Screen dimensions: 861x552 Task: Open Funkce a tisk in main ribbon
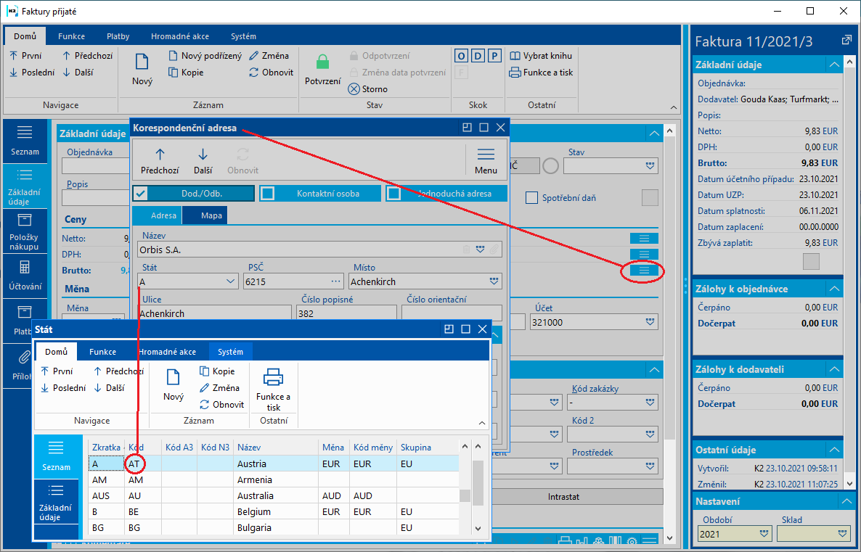pos(542,73)
